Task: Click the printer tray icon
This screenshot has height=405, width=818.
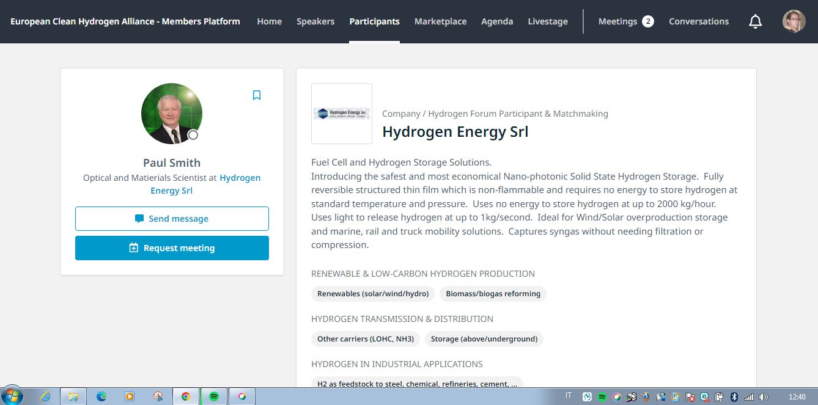Action: pyautogui.click(x=632, y=397)
